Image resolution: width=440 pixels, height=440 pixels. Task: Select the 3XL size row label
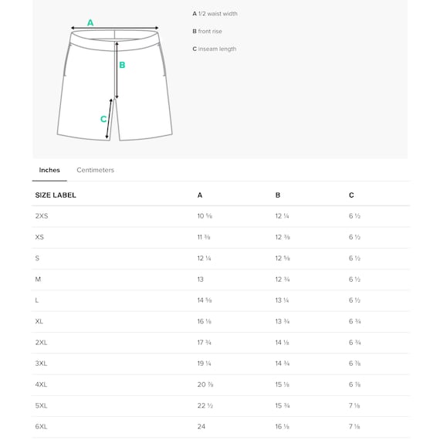[x=41, y=364]
